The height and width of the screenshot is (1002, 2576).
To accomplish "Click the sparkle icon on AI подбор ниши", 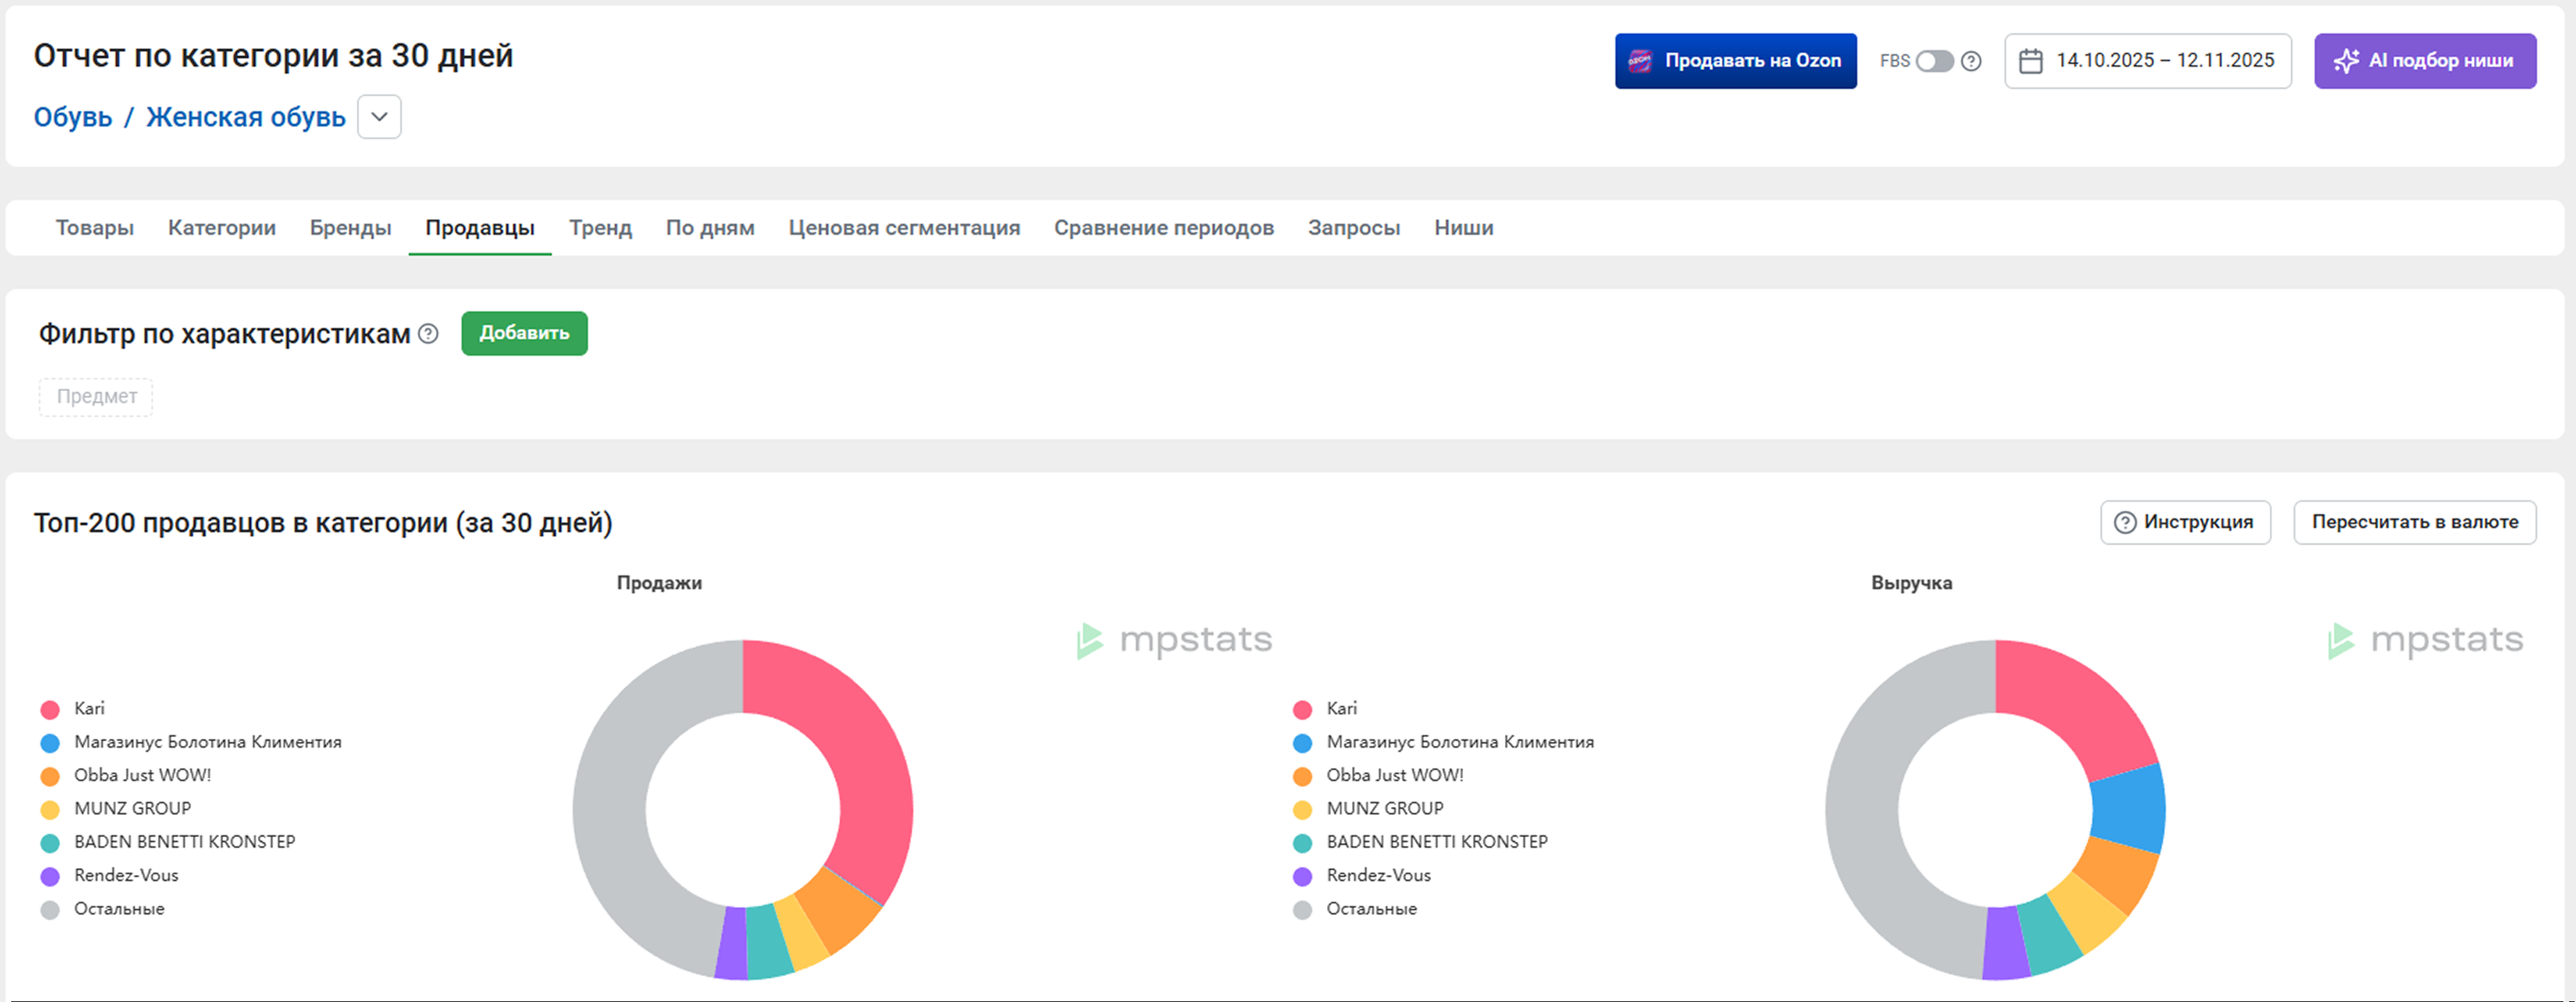I will click(2346, 61).
